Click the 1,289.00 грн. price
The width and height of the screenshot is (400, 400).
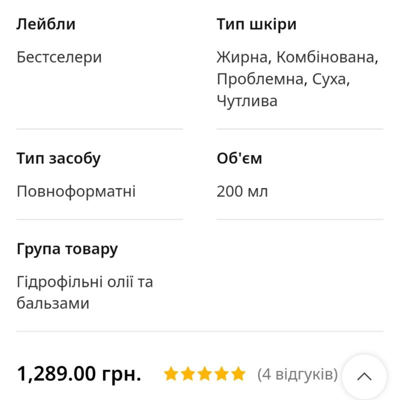coord(79,373)
